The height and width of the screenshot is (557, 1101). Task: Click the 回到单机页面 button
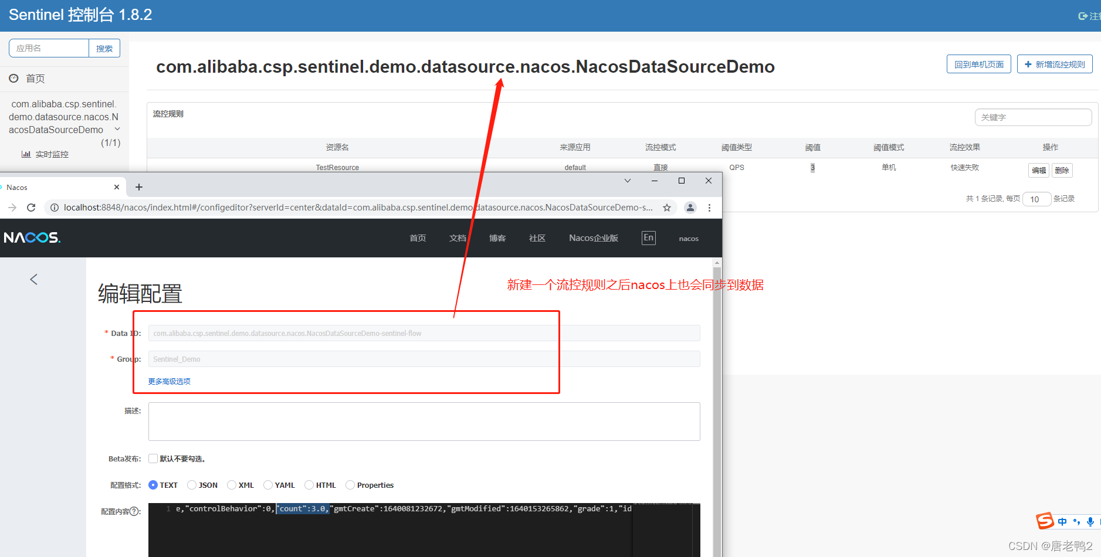979,64
